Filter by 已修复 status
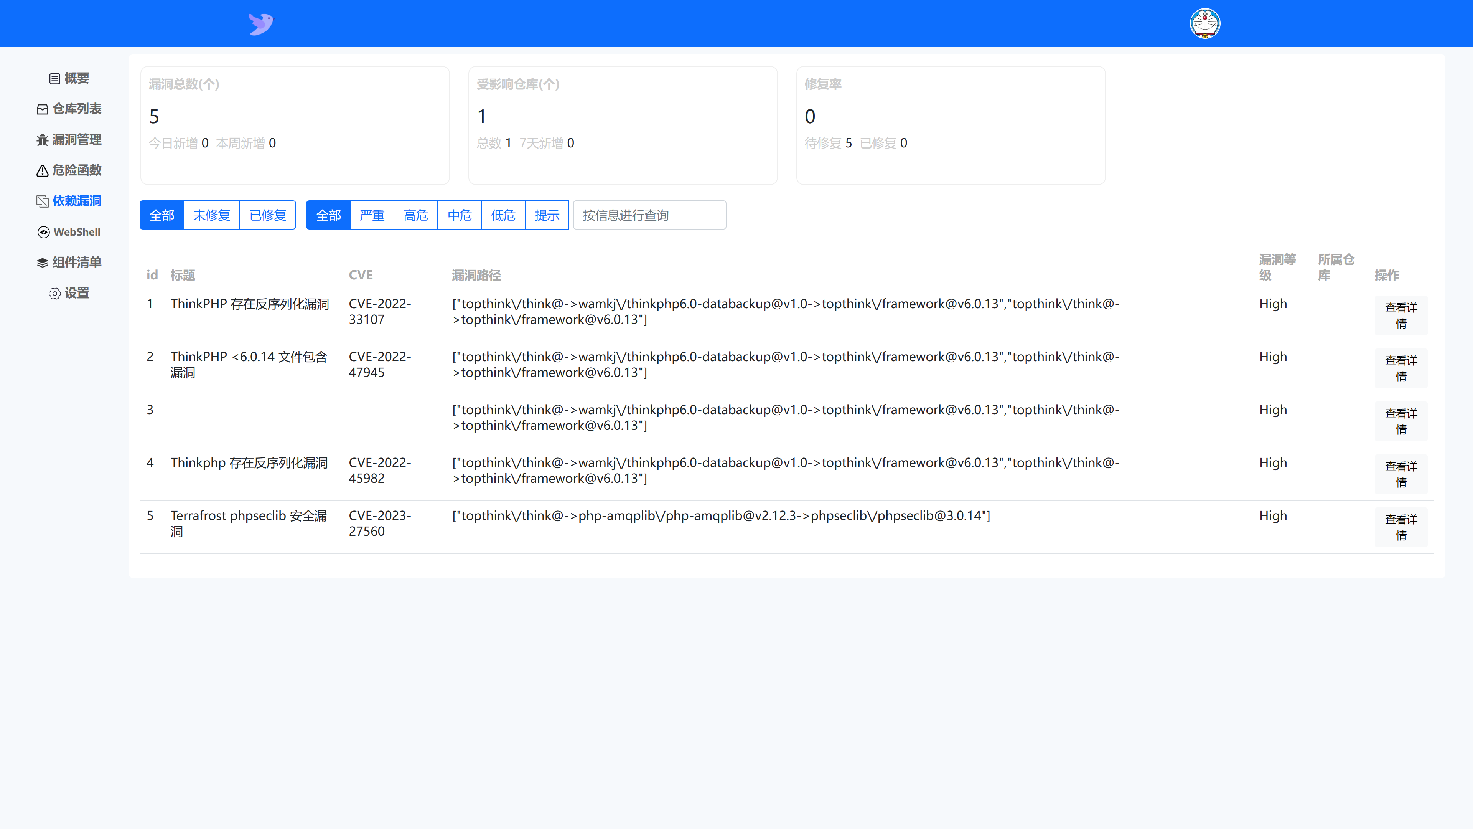This screenshot has height=829, width=1473. pyautogui.click(x=268, y=215)
